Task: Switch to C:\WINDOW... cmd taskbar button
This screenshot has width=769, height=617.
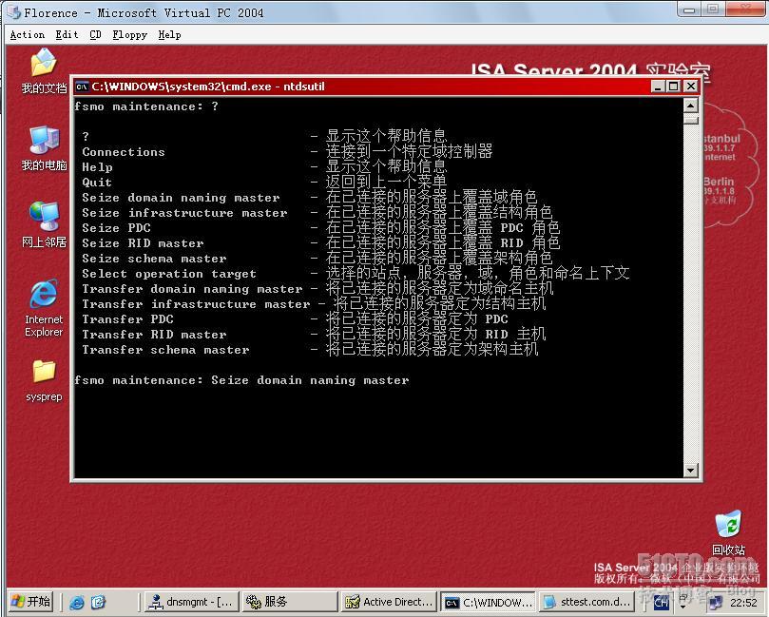Action: [488, 602]
